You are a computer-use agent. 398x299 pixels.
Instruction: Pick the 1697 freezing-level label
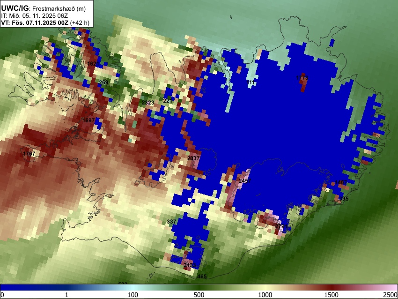(x=89, y=120)
